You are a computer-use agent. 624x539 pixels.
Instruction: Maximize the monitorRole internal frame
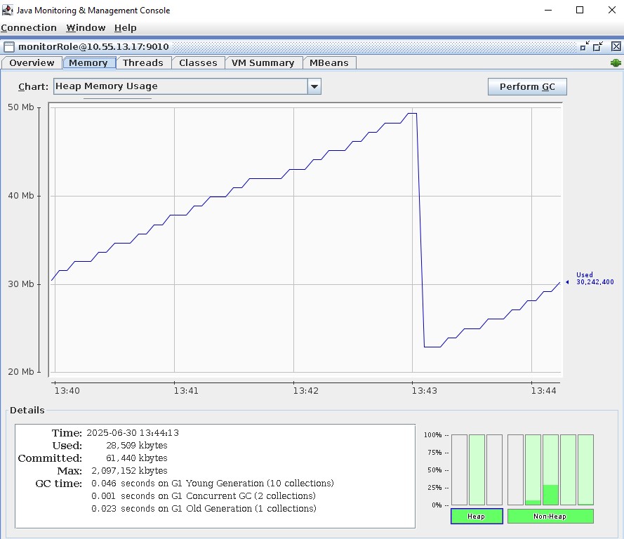pyautogui.click(x=599, y=46)
